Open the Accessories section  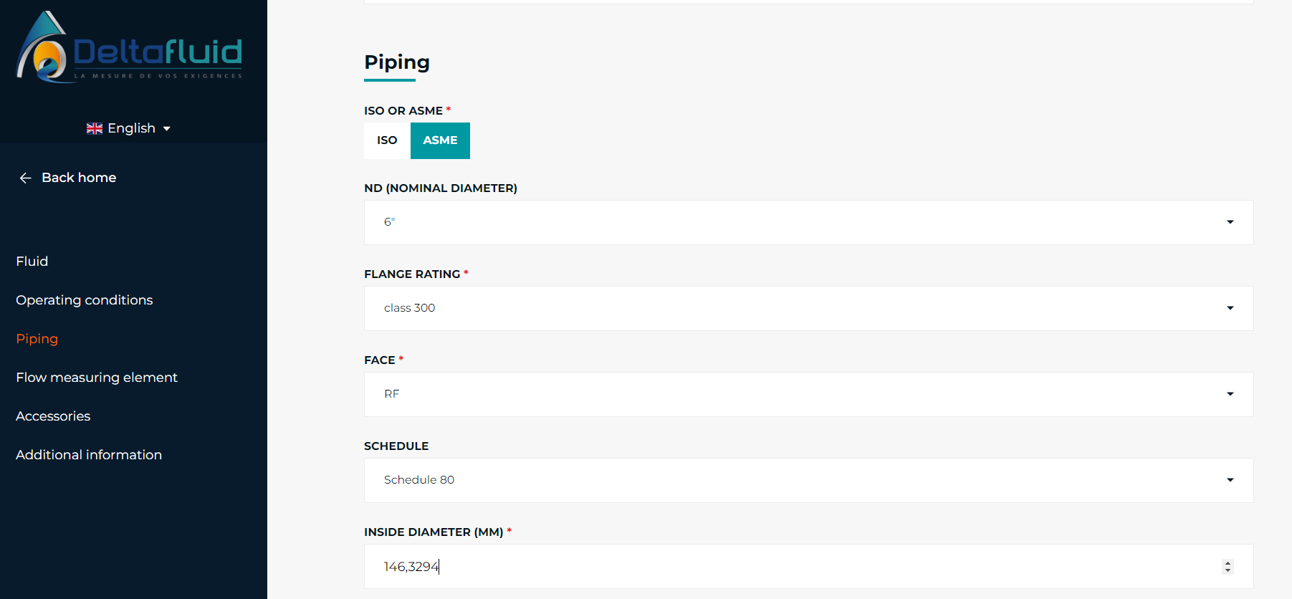click(x=53, y=416)
